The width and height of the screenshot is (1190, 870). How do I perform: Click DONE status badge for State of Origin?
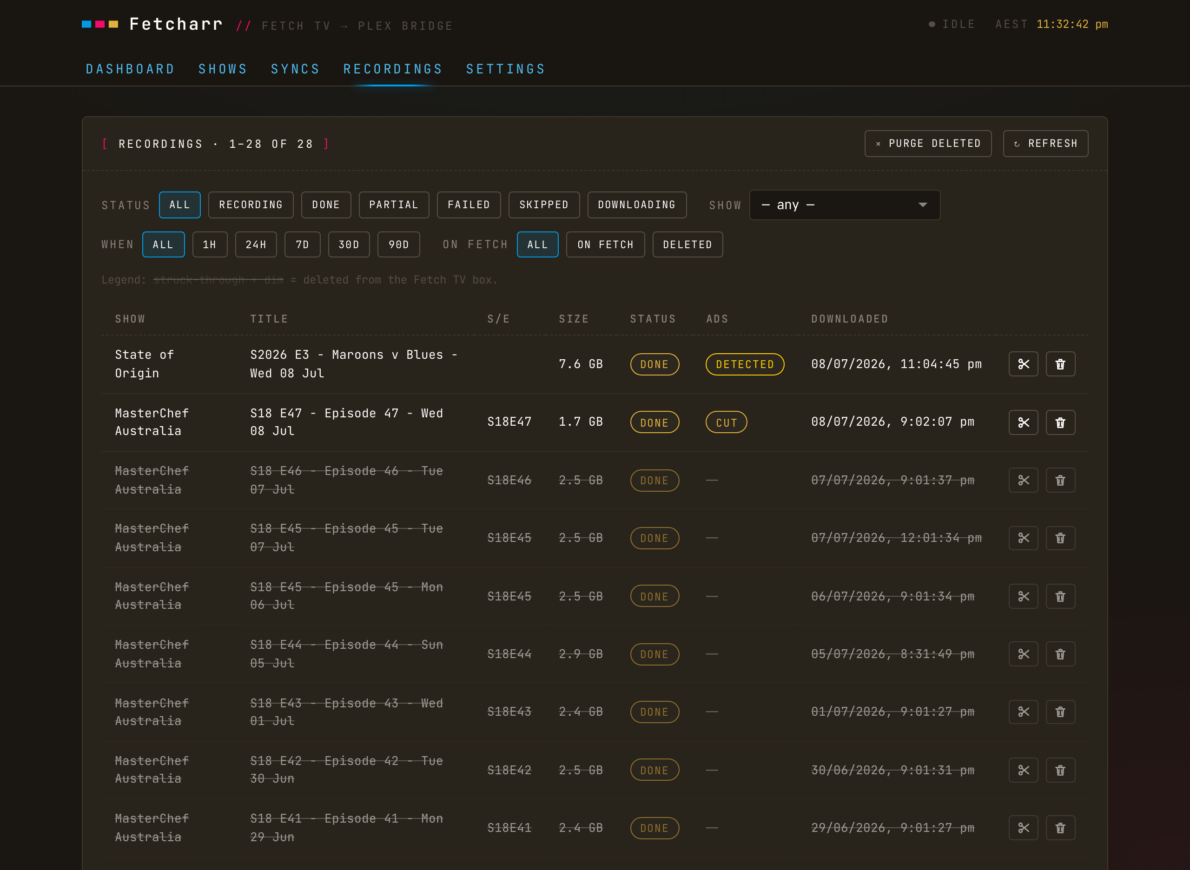[654, 364]
